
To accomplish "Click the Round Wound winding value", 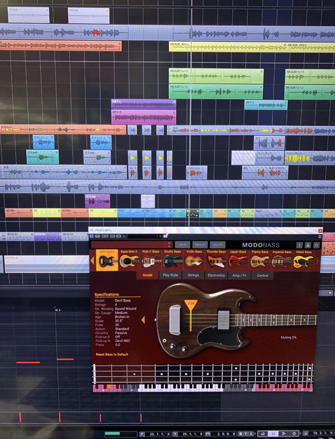I will coord(126,308).
